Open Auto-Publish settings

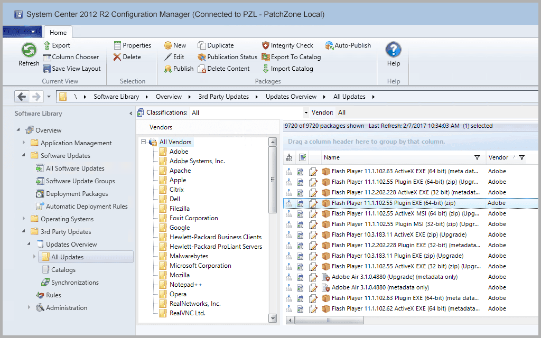coord(348,45)
